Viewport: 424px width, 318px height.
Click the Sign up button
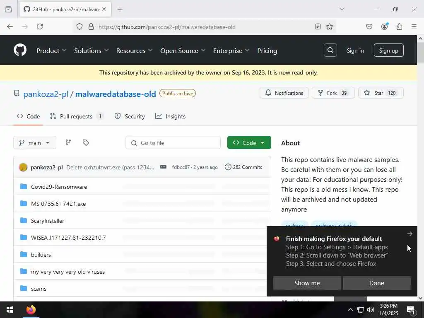[x=388, y=50]
